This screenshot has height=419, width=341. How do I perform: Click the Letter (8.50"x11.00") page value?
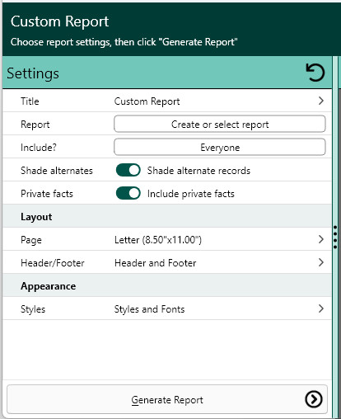(158, 240)
